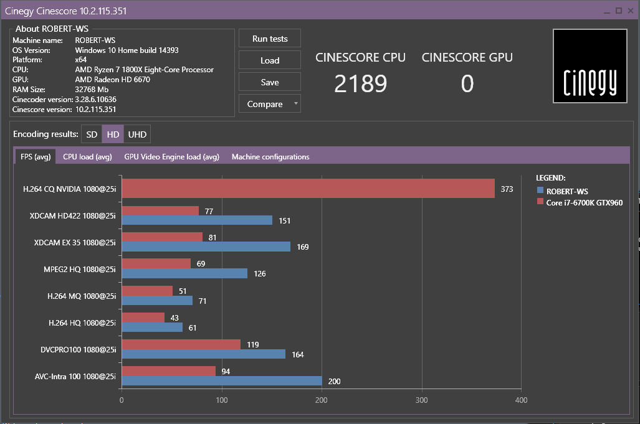Screen dimensions: 640x424
Task: Click blue XDCAM HD422 bar valued 151
Action: [x=197, y=220]
